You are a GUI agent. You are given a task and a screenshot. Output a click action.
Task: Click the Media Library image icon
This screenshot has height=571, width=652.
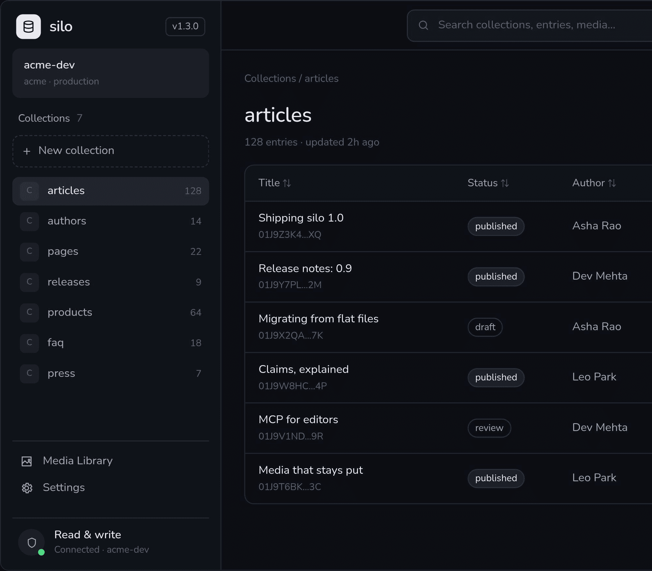(27, 461)
